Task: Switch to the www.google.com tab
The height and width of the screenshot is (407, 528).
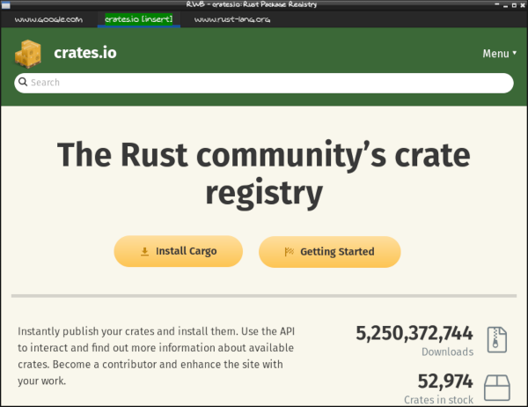Action: pyautogui.click(x=48, y=19)
